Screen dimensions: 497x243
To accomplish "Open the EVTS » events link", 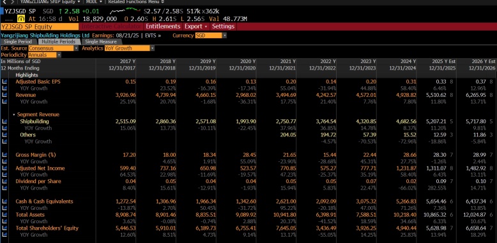I will click(153, 36).
